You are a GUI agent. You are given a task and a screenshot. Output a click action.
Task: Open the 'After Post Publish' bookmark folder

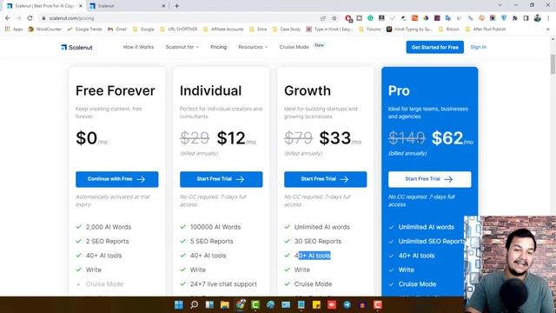point(486,29)
